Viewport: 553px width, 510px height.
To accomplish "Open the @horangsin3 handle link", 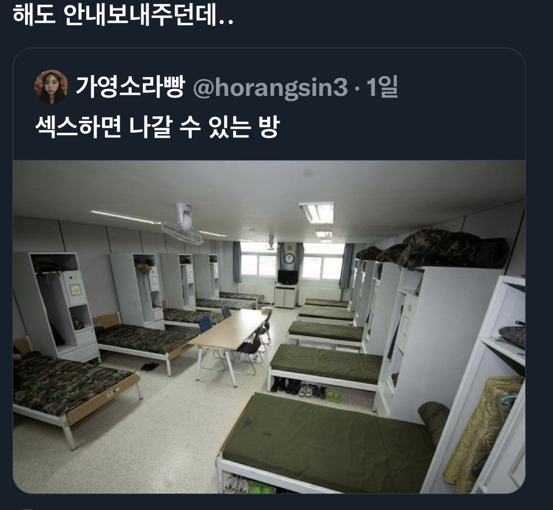I will pyautogui.click(x=271, y=87).
